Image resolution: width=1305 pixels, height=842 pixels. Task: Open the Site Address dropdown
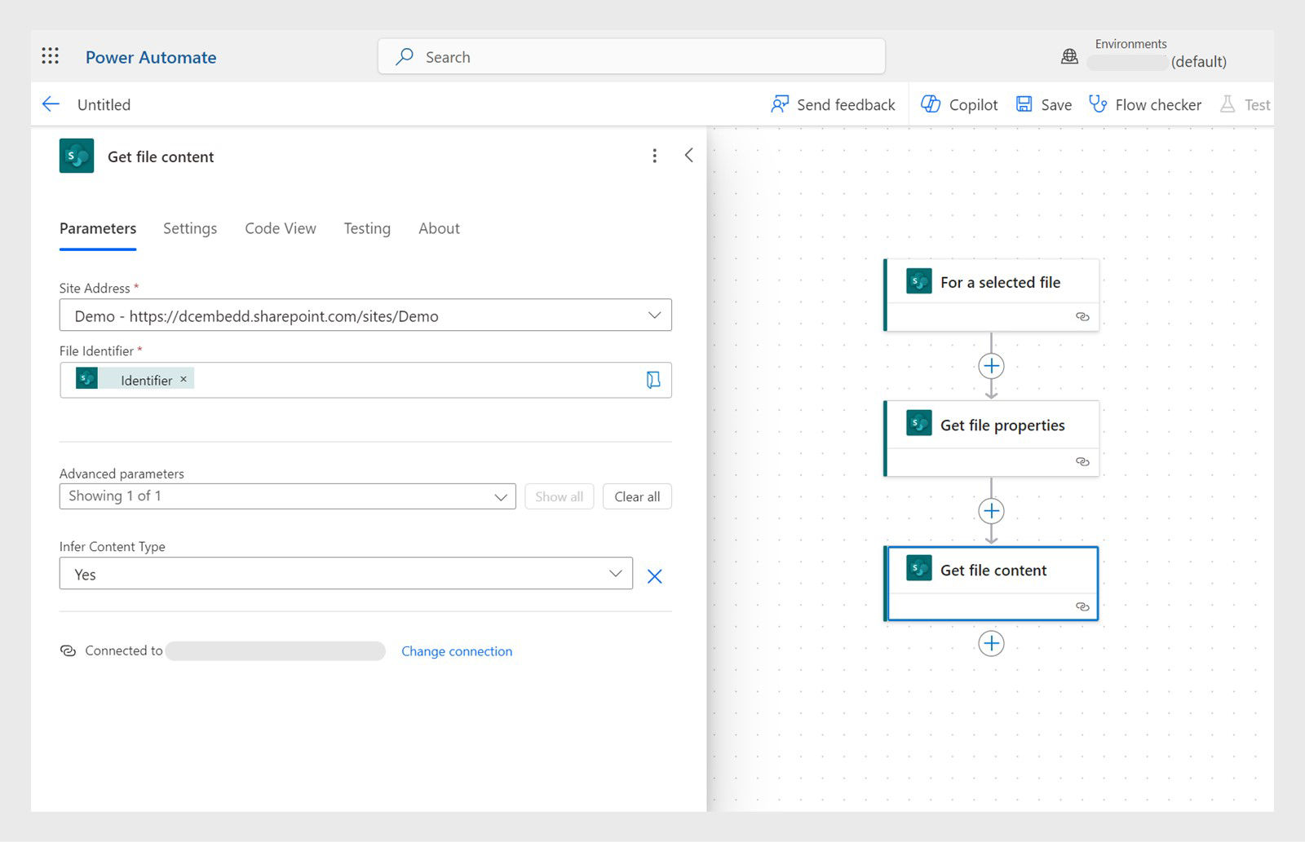(x=365, y=315)
